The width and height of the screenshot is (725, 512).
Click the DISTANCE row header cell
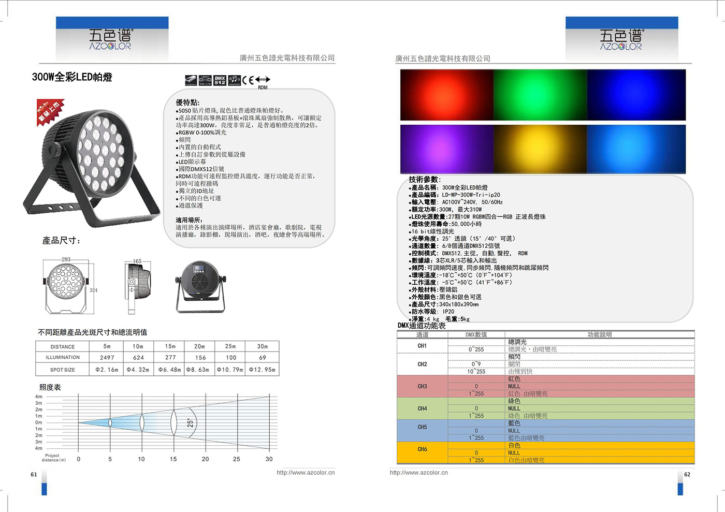63,347
